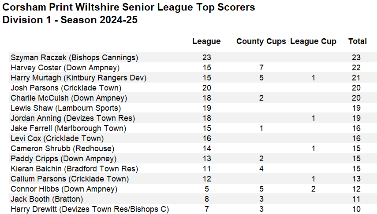Image resolution: width=377 pixels, height=214 pixels.
Task: Click Josh Parsons (Cricklade Town) name
Action: [66, 88]
